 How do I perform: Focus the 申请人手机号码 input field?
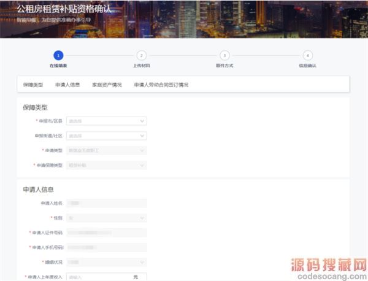106,247
